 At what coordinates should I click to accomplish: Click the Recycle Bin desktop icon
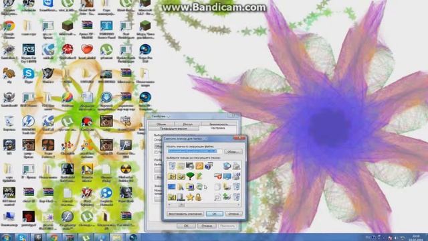tap(9, 122)
